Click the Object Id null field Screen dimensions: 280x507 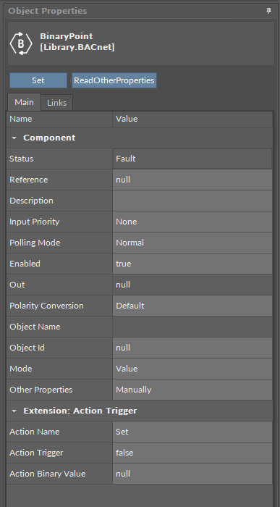point(192,348)
